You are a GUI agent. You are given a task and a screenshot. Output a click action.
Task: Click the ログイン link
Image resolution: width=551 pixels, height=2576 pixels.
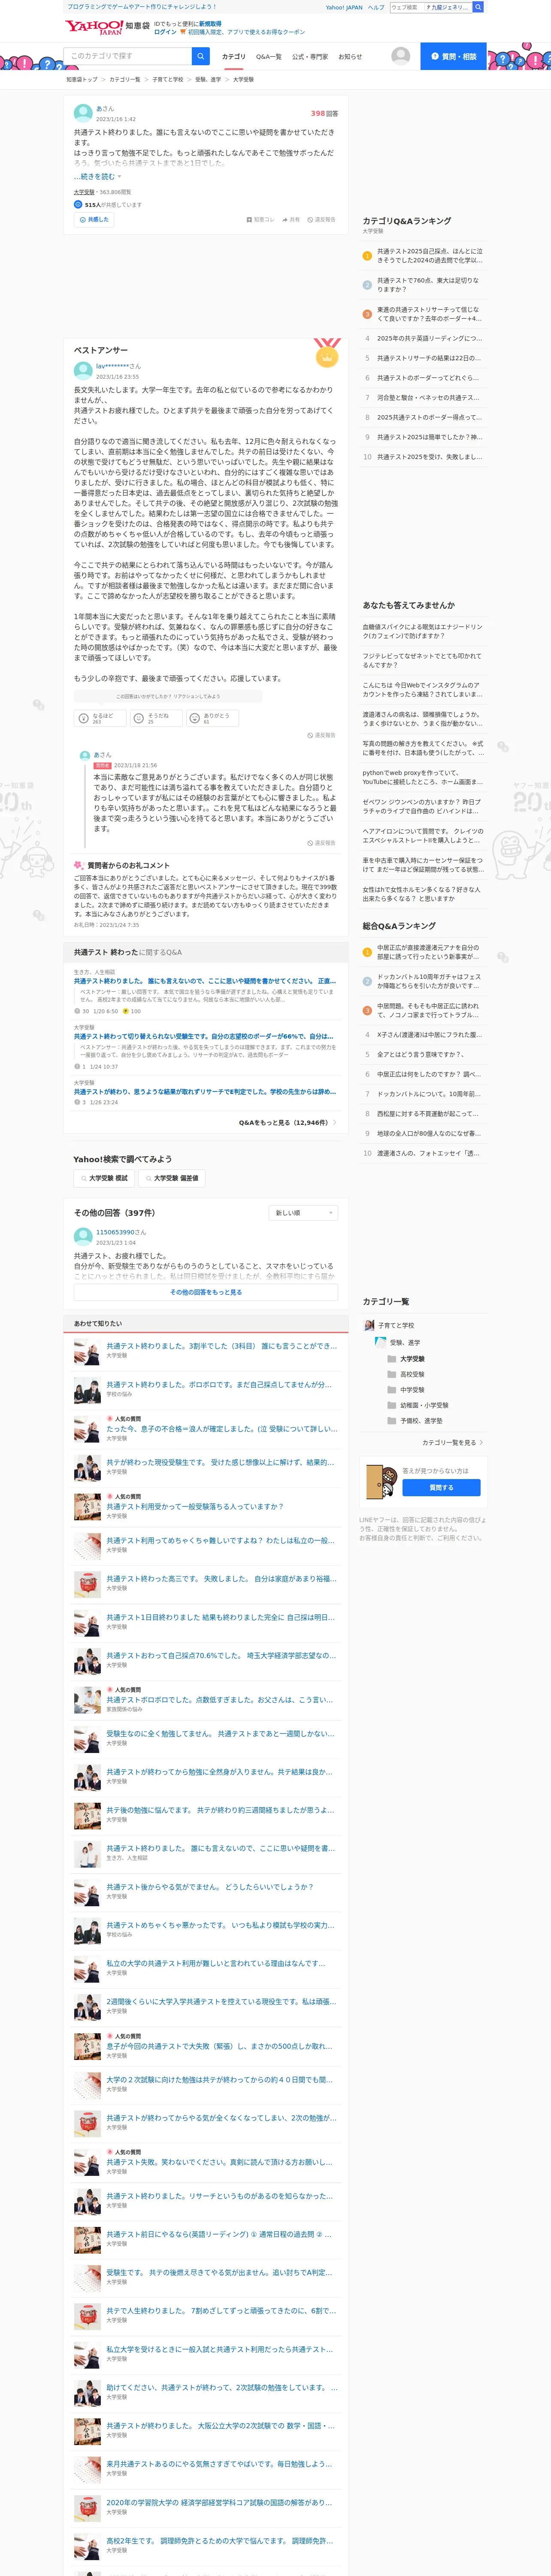(165, 32)
